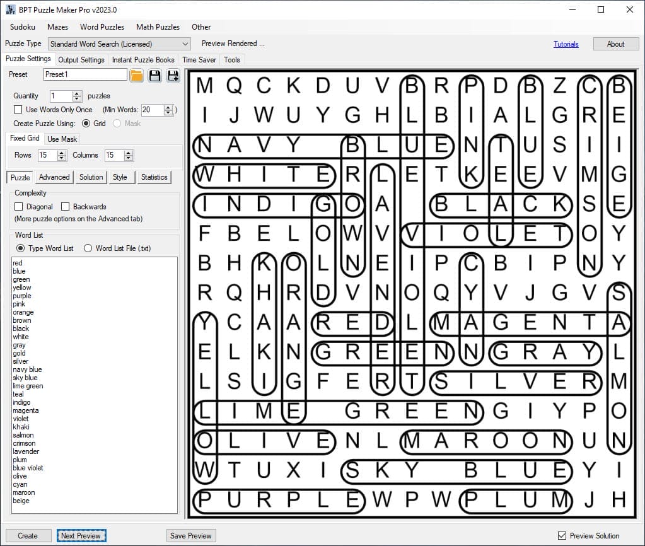Open the Word Puzzles menu

coord(102,27)
